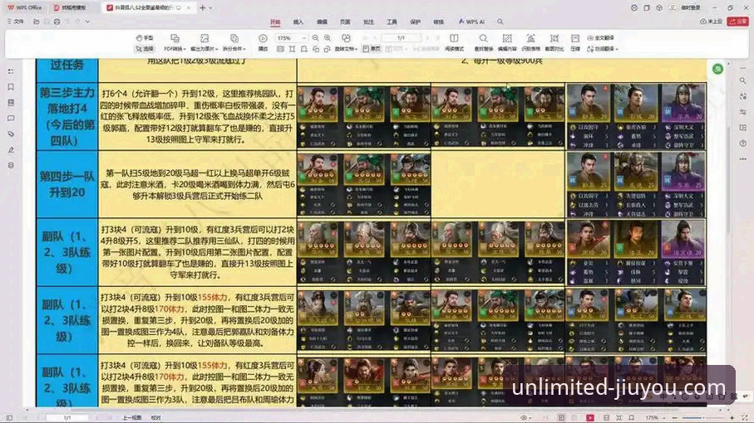Click the zoom-in plus in status bar
The height and width of the screenshot is (423, 754).
coord(732,418)
